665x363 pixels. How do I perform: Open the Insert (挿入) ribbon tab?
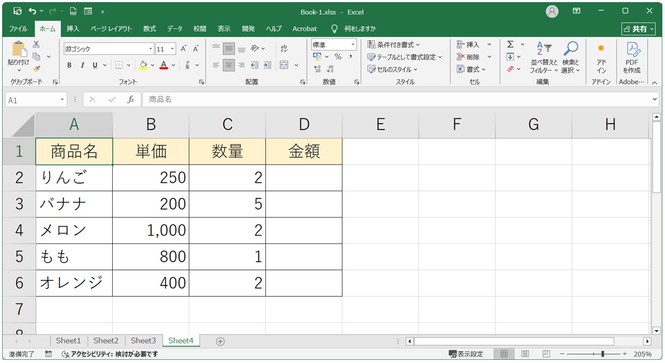pos(73,29)
